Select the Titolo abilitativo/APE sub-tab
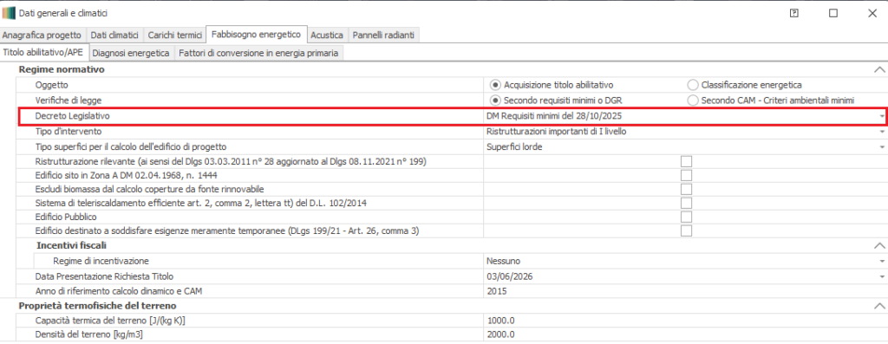This screenshot has width=888, height=344. click(44, 53)
